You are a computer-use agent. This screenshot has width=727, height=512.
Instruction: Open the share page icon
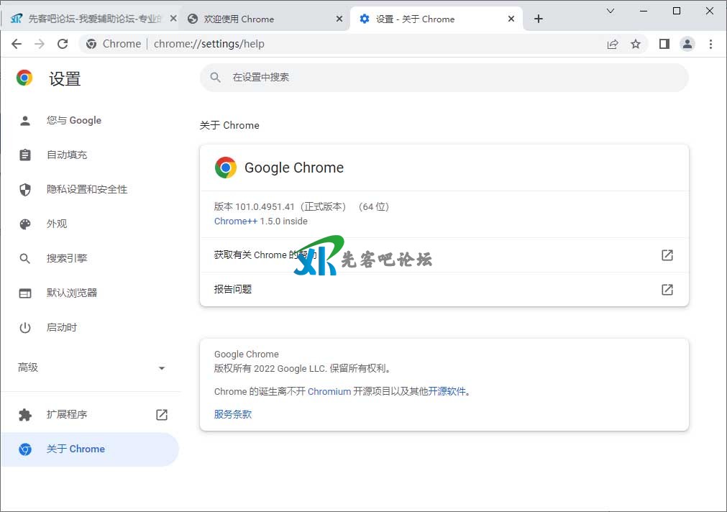click(613, 44)
